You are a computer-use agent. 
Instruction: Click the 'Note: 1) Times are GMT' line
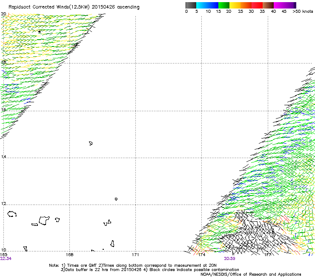coord(133,265)
